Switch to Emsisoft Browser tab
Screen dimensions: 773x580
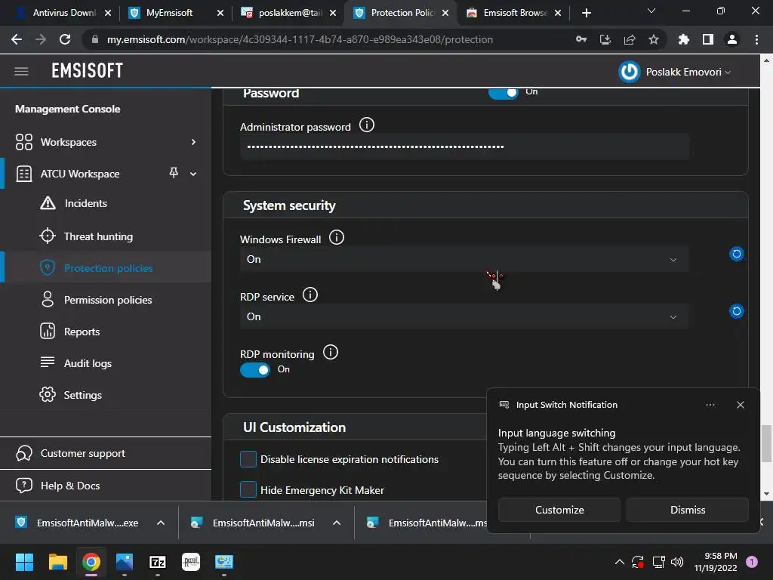click(513, 13)
